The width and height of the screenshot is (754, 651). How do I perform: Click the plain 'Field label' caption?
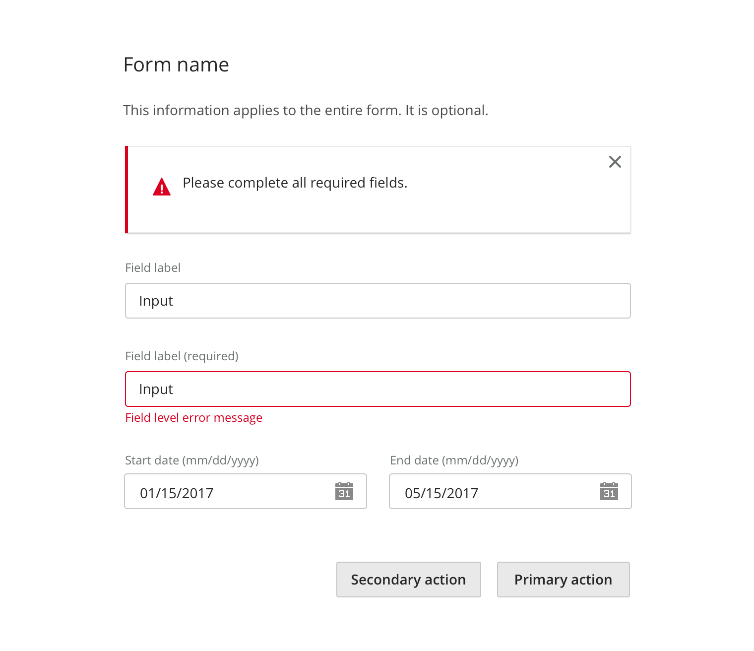(x=153, y=268)
